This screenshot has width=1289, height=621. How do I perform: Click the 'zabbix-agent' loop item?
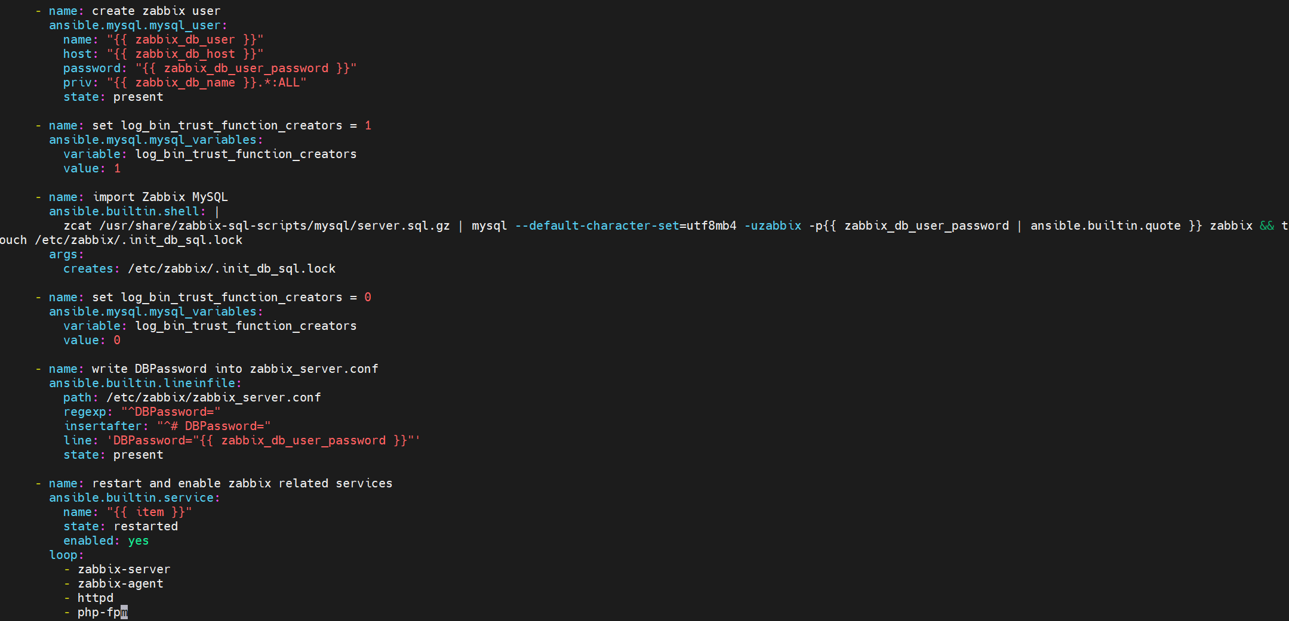pyautogui.click(x=121, y=583)
